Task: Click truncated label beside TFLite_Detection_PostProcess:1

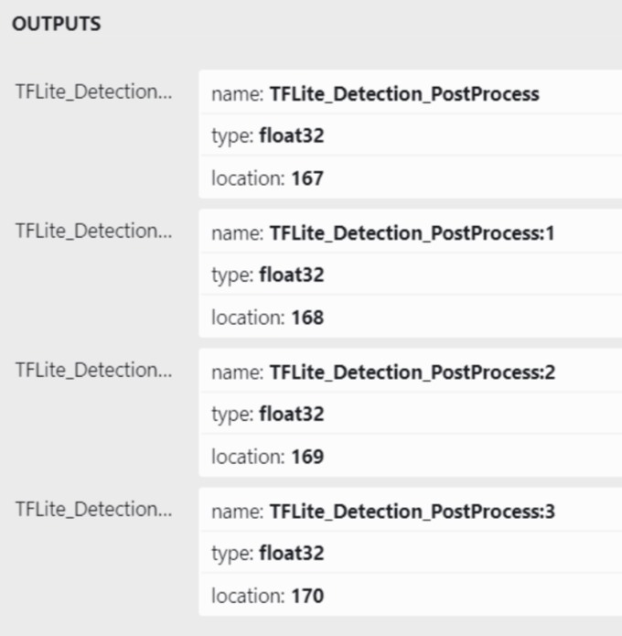Action: pos(92,232)
